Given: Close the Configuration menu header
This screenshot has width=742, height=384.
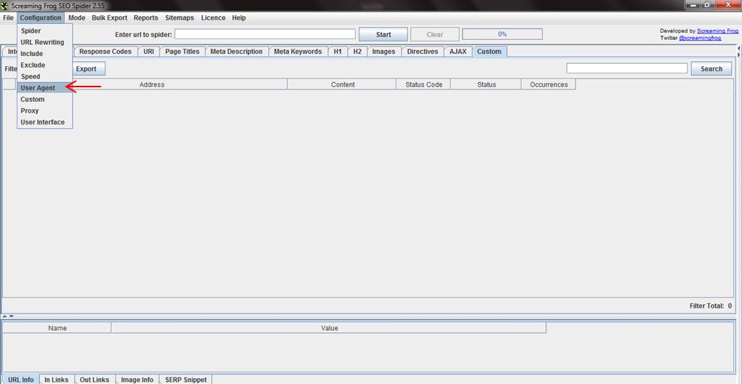Looking at the screenshot, I should [x=41, y=18].
